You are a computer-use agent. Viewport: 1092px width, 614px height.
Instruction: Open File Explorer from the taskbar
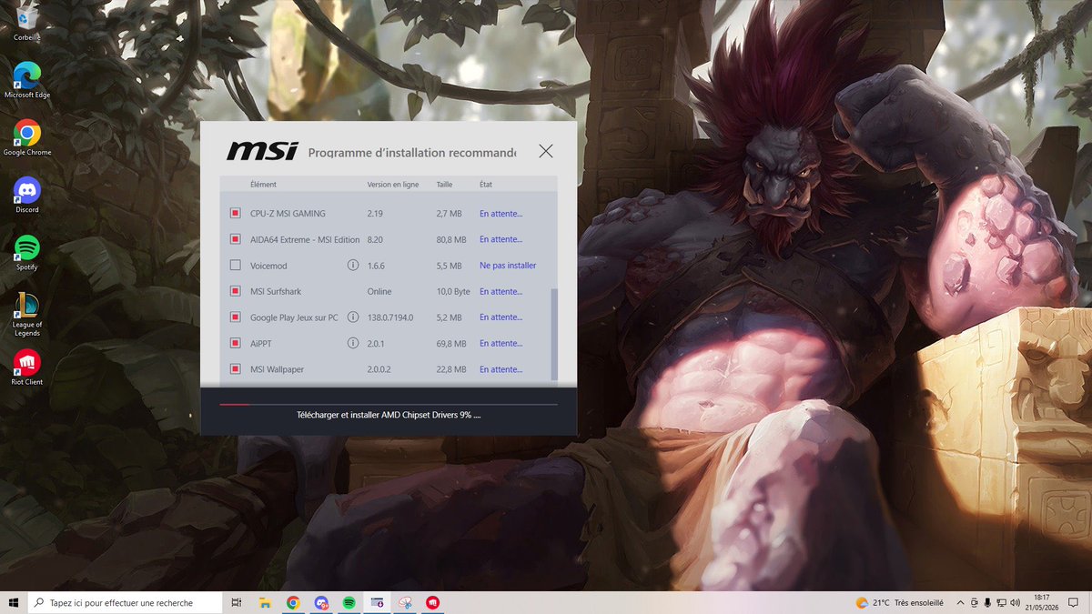(265, 602)
